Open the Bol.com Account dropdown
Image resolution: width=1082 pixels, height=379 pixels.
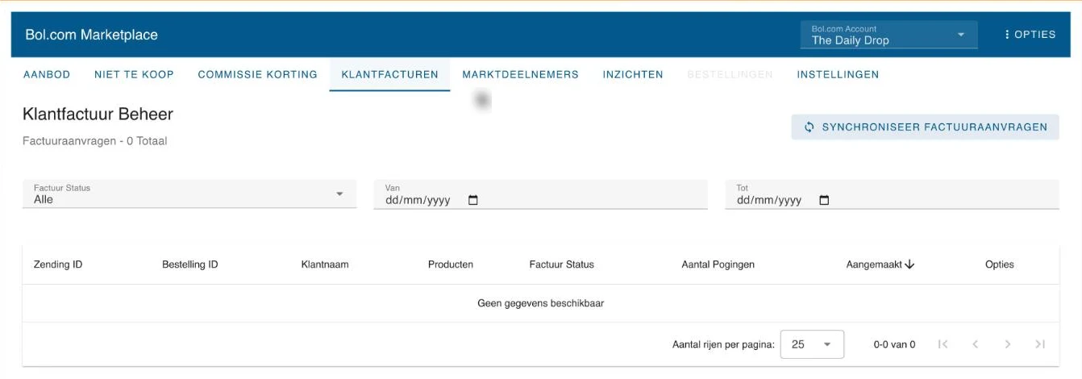[888, 35]
